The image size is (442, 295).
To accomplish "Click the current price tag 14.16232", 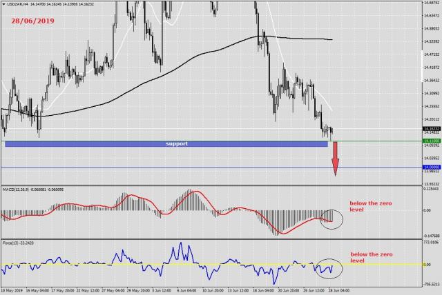I will (430, 129).
